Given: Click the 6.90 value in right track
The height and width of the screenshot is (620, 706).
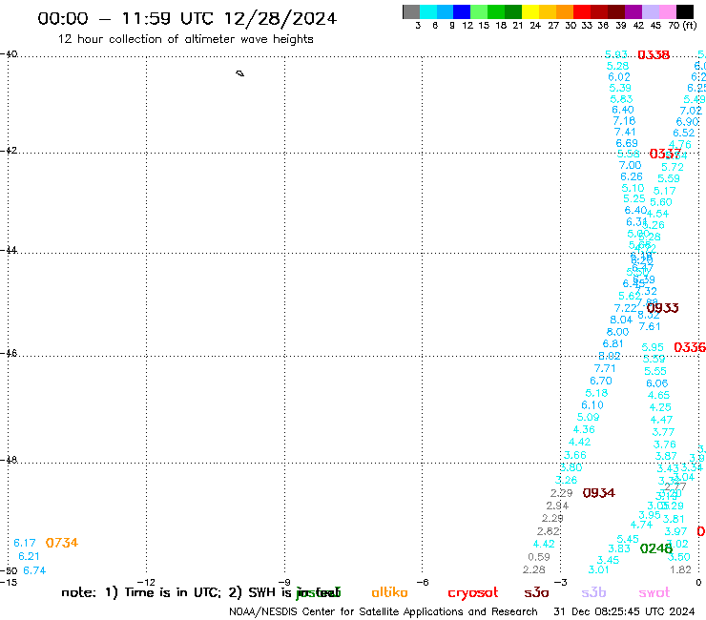Looking at the screenshot, I should (687, 122).
